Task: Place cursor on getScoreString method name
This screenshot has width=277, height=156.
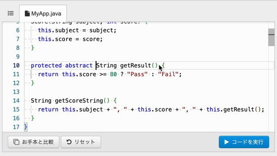Action: 79,101
